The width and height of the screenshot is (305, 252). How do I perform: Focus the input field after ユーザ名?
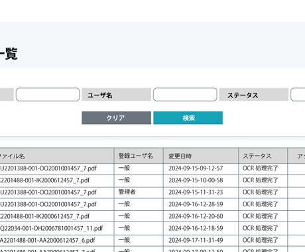(x=185, y=95)
